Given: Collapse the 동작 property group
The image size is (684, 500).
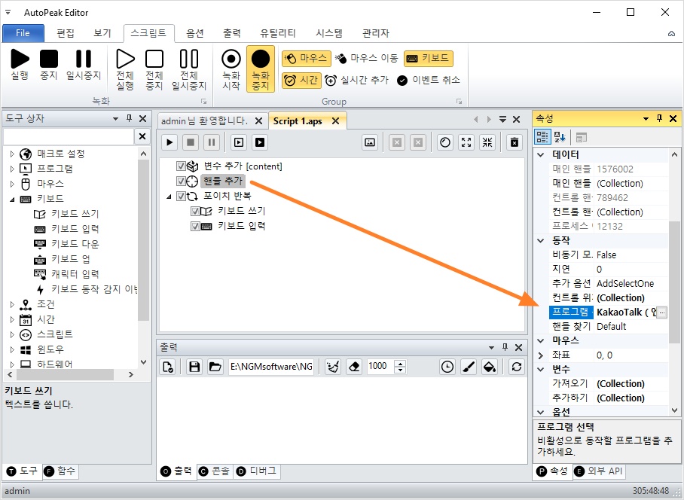Looking at the screenshot, I should (541, 241).
